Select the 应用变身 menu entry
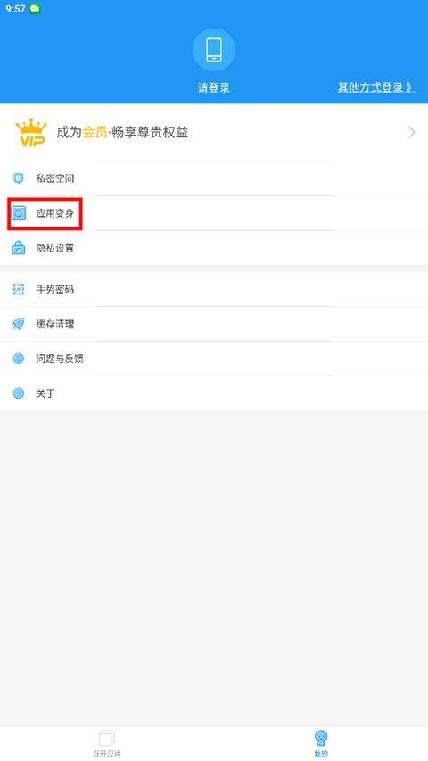The image size is (428, 761). point(214,213)
